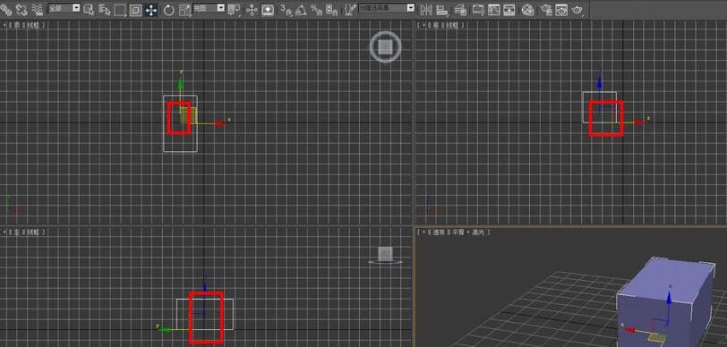Image resolution: width=727 pixels, height=347 pixels.
Task: Open the Render Setup dialog
Action: tap(546, 10)
